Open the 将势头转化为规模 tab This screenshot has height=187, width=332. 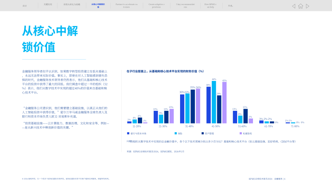pyautogui.click(x=72, y=4)
